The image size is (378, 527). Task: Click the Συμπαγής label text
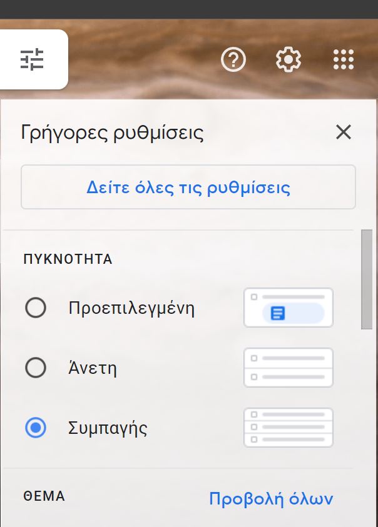(x=108, y=428)
